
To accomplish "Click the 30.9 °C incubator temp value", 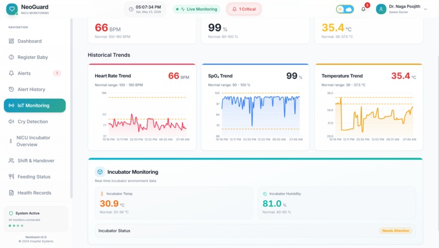I will click(112, 203).
